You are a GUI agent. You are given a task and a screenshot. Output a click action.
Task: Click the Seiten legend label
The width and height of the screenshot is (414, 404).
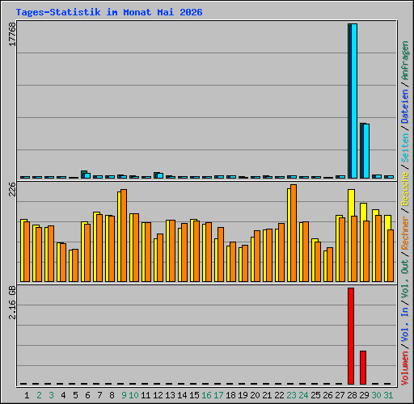(x=405, y=148)
